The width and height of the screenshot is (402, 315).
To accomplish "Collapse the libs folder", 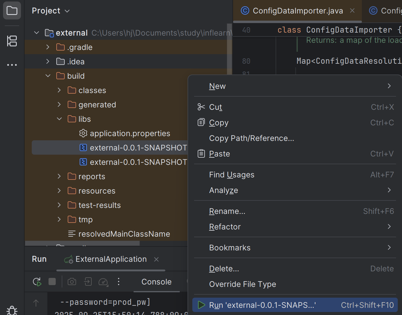I will (59, 119).
